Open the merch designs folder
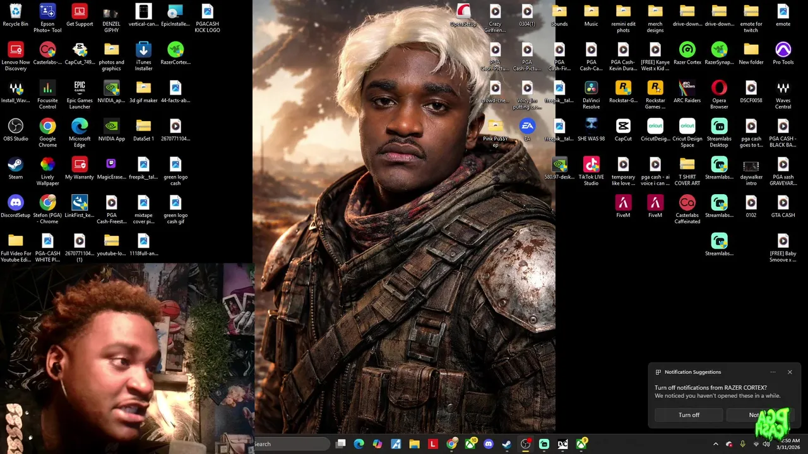 point(655,18)
